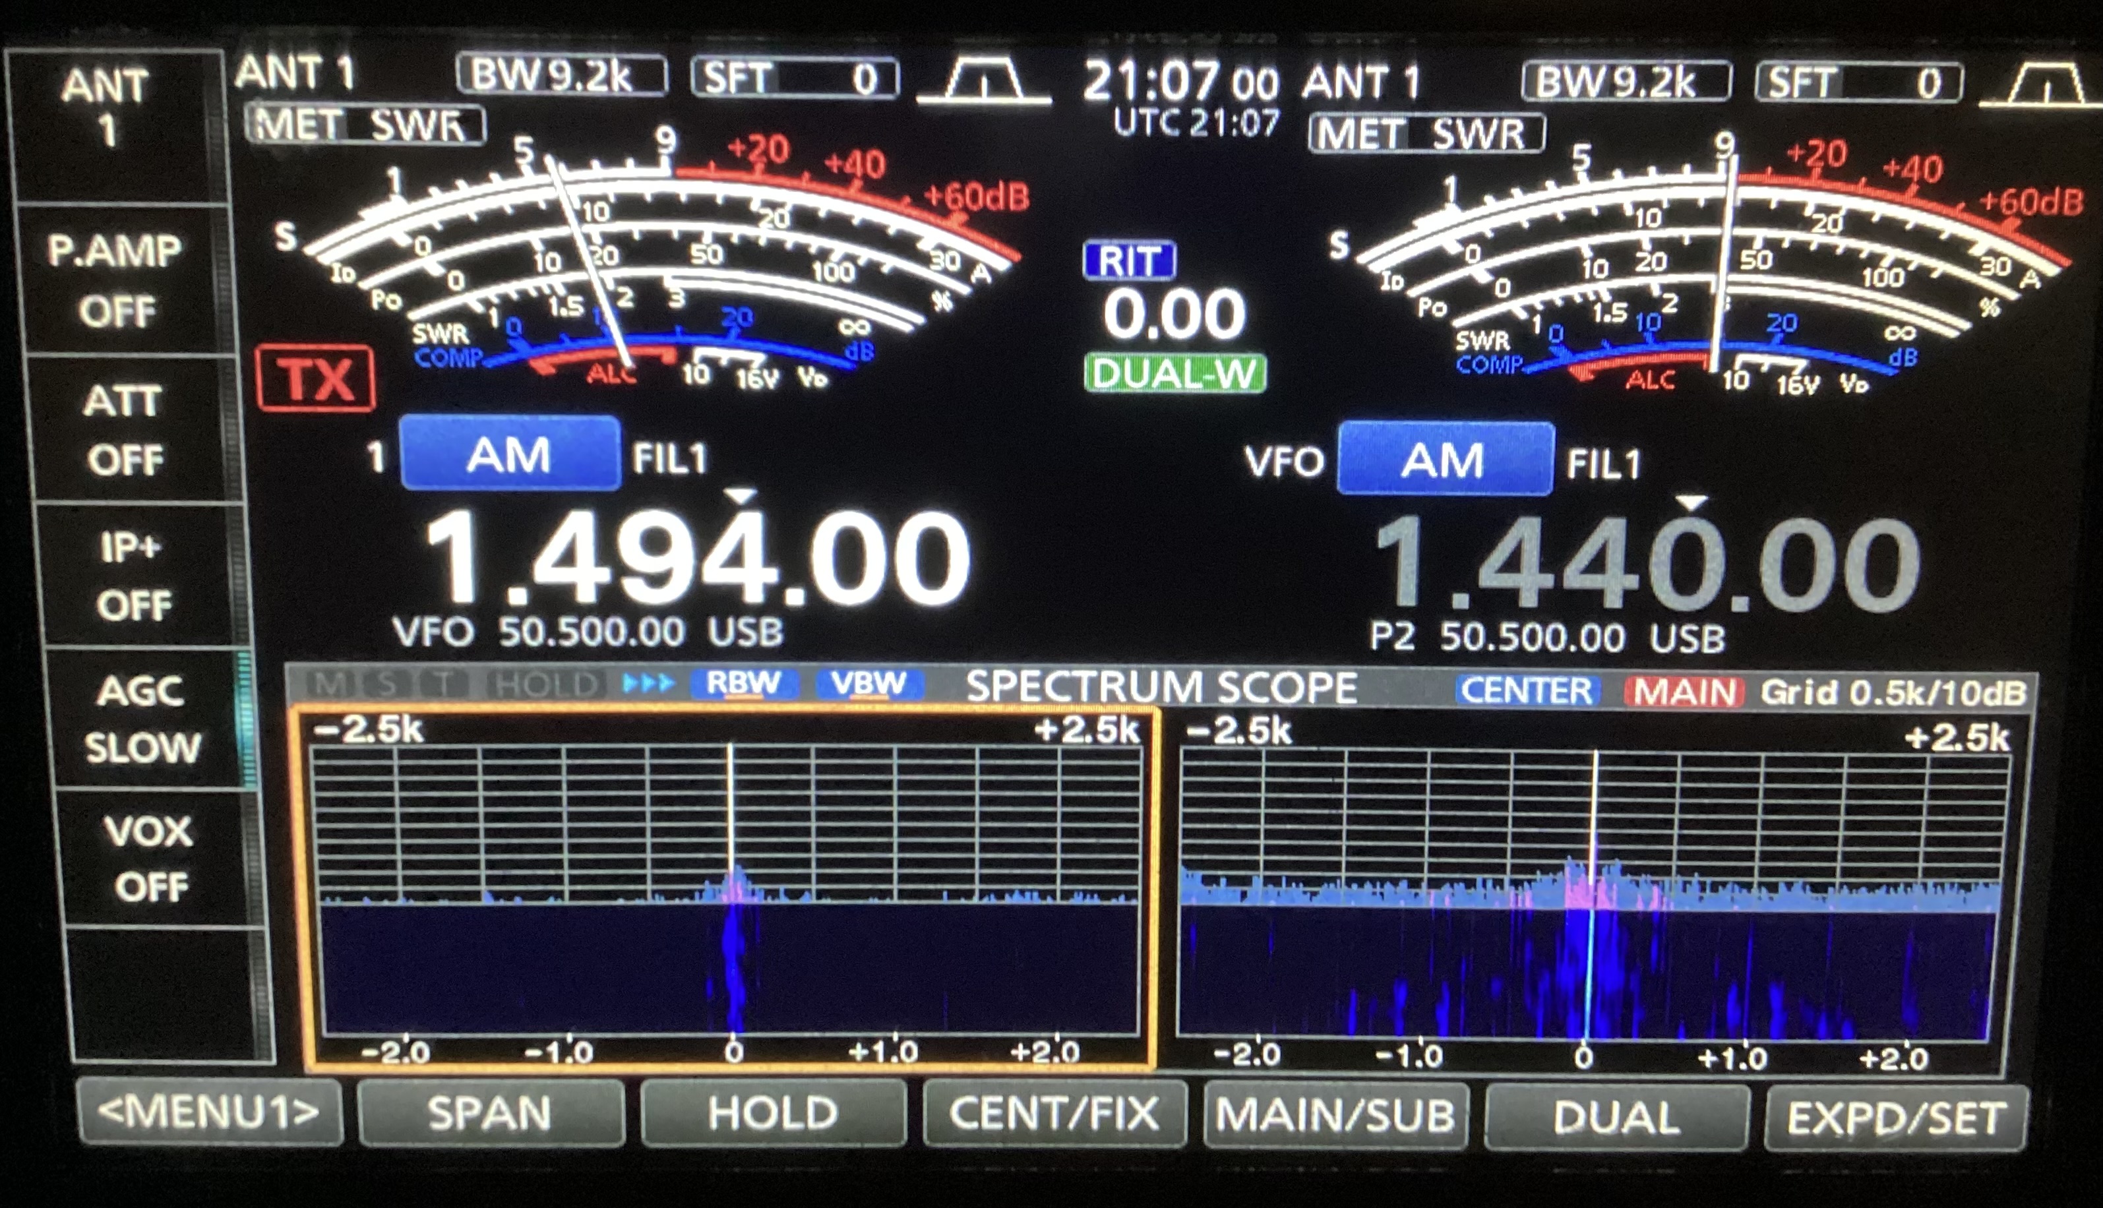Toggle VOX OFF setting
Viewport: 2103px width, 1208px height.
[149, 859]
